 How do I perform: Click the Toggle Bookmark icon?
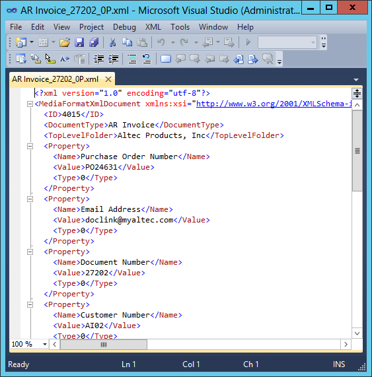(x=166, y=59)
